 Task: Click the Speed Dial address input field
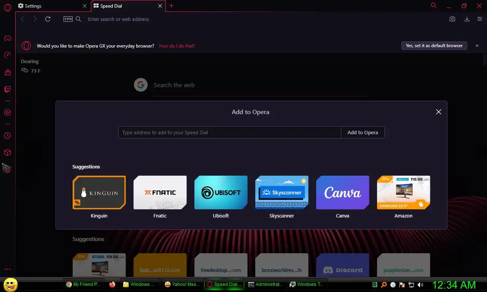230,132
